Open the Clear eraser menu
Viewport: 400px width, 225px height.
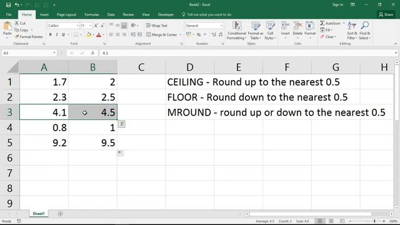328,37
